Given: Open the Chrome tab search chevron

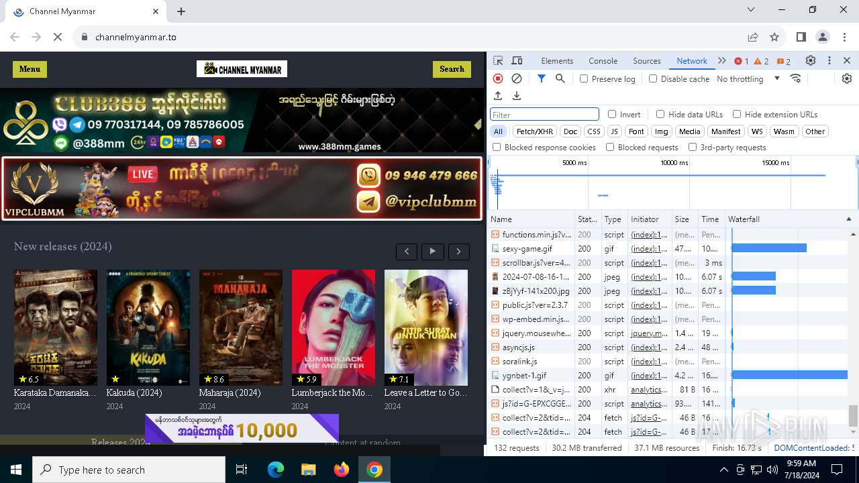Looking at the screenshot, I should pyautogui.click(x=751, y=10).
